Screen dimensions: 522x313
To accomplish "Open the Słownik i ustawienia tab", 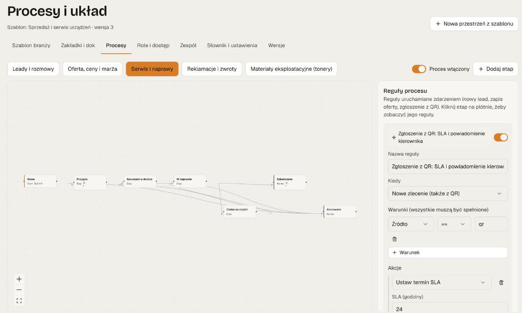I will coord(232,45).
